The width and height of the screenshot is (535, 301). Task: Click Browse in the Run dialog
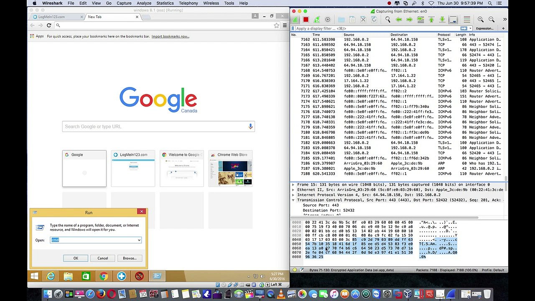click(x=130, y=258)
